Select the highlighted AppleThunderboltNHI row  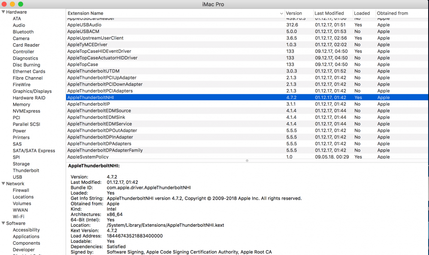coord(247,97)
